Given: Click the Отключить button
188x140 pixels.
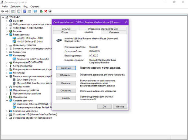Looking at the screenshot, I should [66, 91].
